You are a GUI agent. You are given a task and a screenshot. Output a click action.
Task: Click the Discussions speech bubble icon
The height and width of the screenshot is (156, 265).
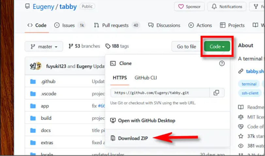151,25
